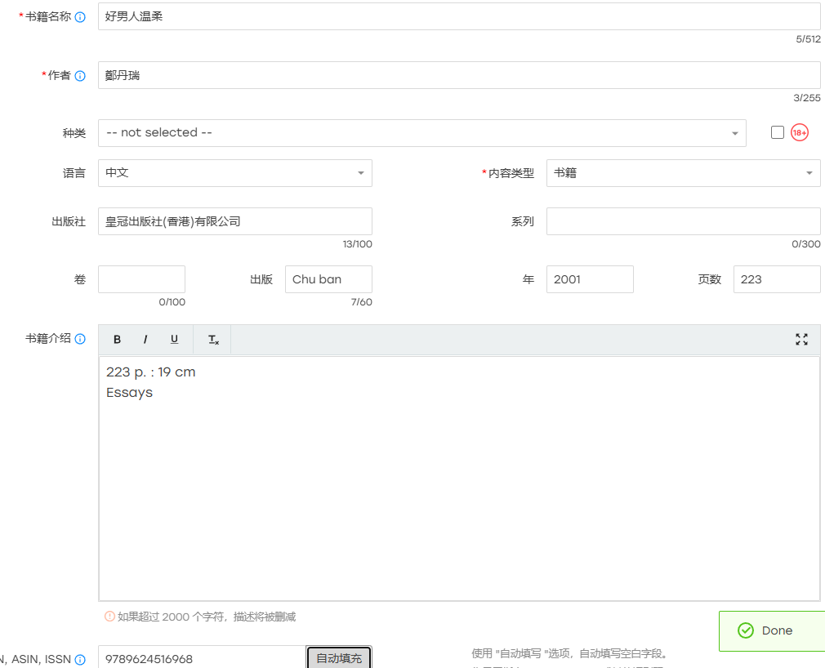
Task: Toggle bold formatting in description editor
Action: pyautogui.click(x=118, y=339)
